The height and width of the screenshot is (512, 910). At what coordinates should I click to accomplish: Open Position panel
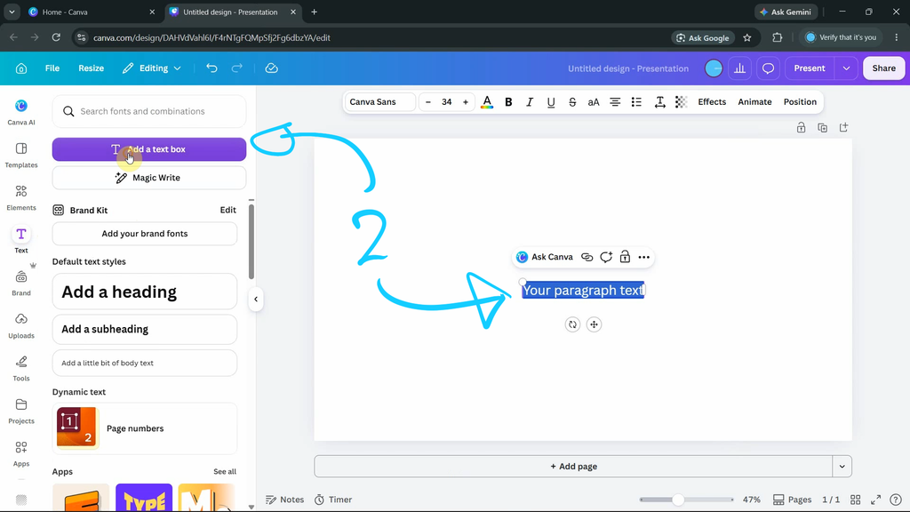[x=800, y=102]
